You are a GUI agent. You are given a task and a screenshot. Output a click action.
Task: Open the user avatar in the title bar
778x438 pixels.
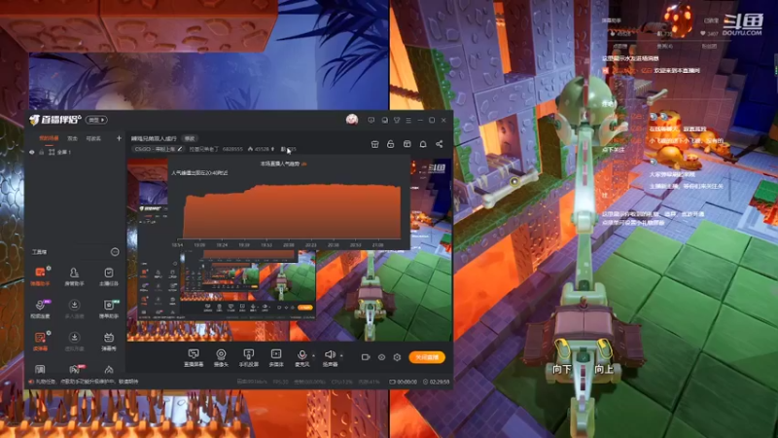point(352,120)
